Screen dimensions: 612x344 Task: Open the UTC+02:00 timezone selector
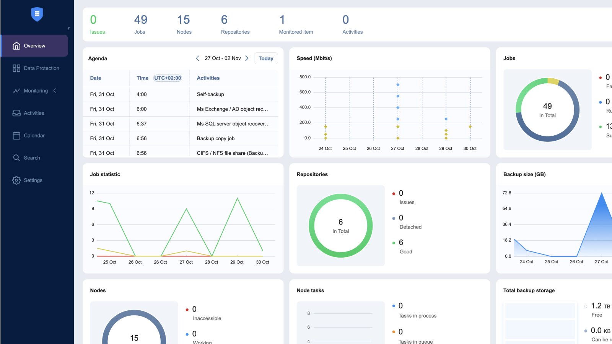(168, 78)
